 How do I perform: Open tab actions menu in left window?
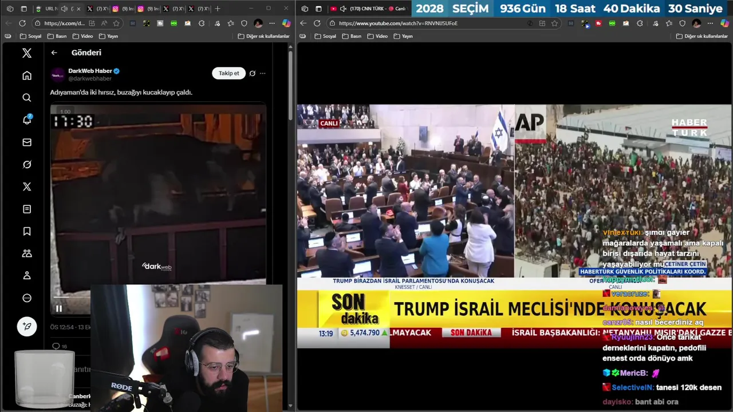coord(23,9)
